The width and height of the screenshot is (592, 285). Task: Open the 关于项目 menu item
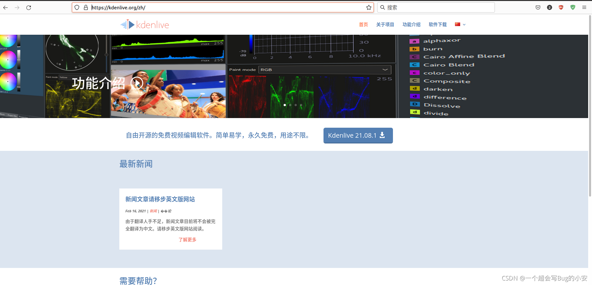[x=385, y=24]
